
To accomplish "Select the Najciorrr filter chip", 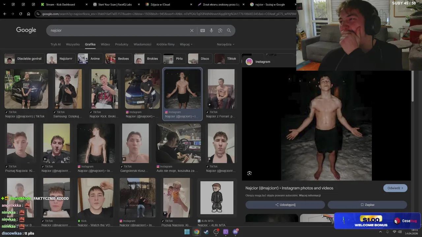I will click(61, 59).
